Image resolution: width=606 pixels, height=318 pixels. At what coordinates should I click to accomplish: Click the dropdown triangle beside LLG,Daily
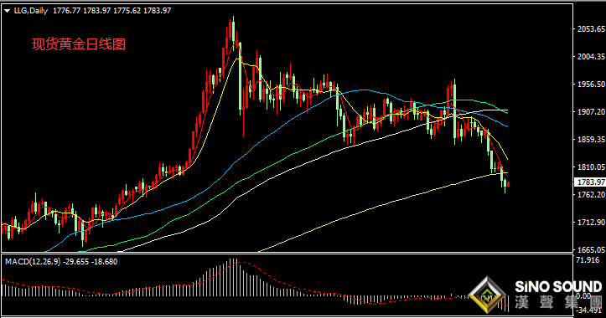click(7, 11)
